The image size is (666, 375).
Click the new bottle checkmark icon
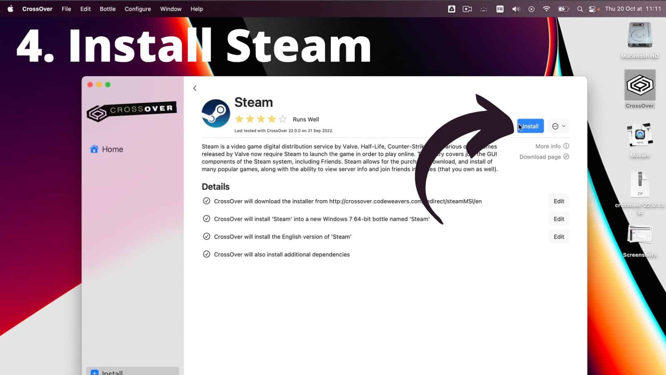click(206, 219)
